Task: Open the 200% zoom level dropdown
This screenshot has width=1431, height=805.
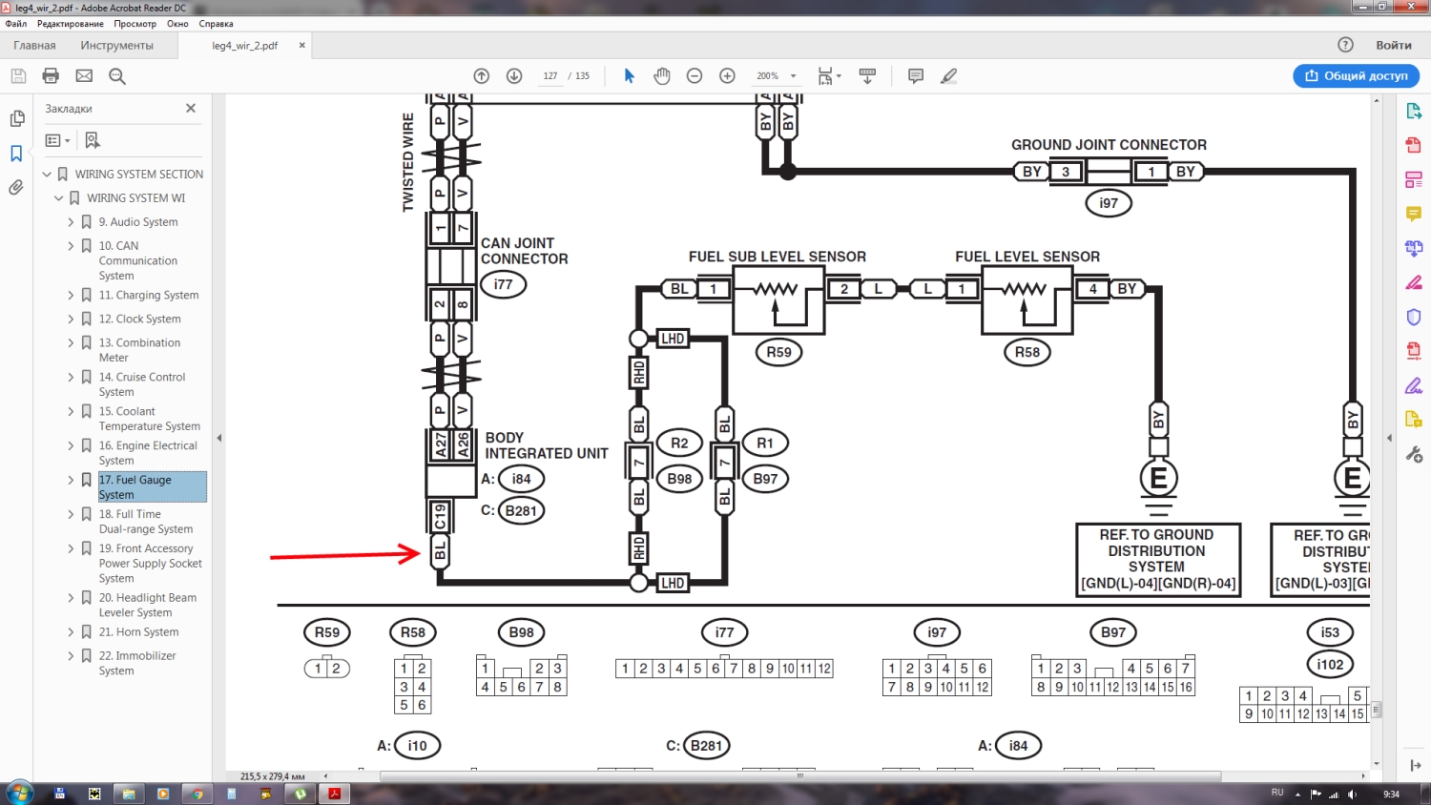Action: [x=793, y=76]
